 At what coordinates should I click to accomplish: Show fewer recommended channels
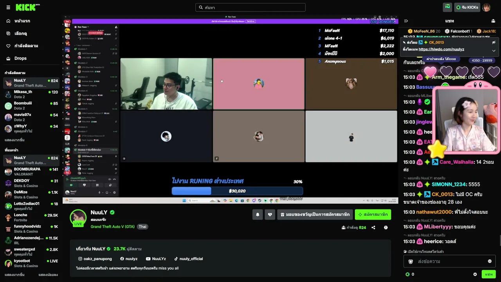[x=48, y=275]
